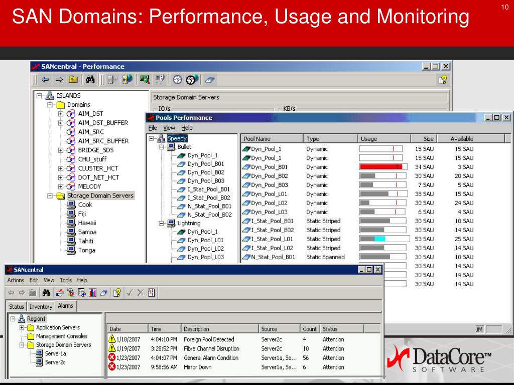Click the back arrow in Performance window toolbar

(45, 79)
